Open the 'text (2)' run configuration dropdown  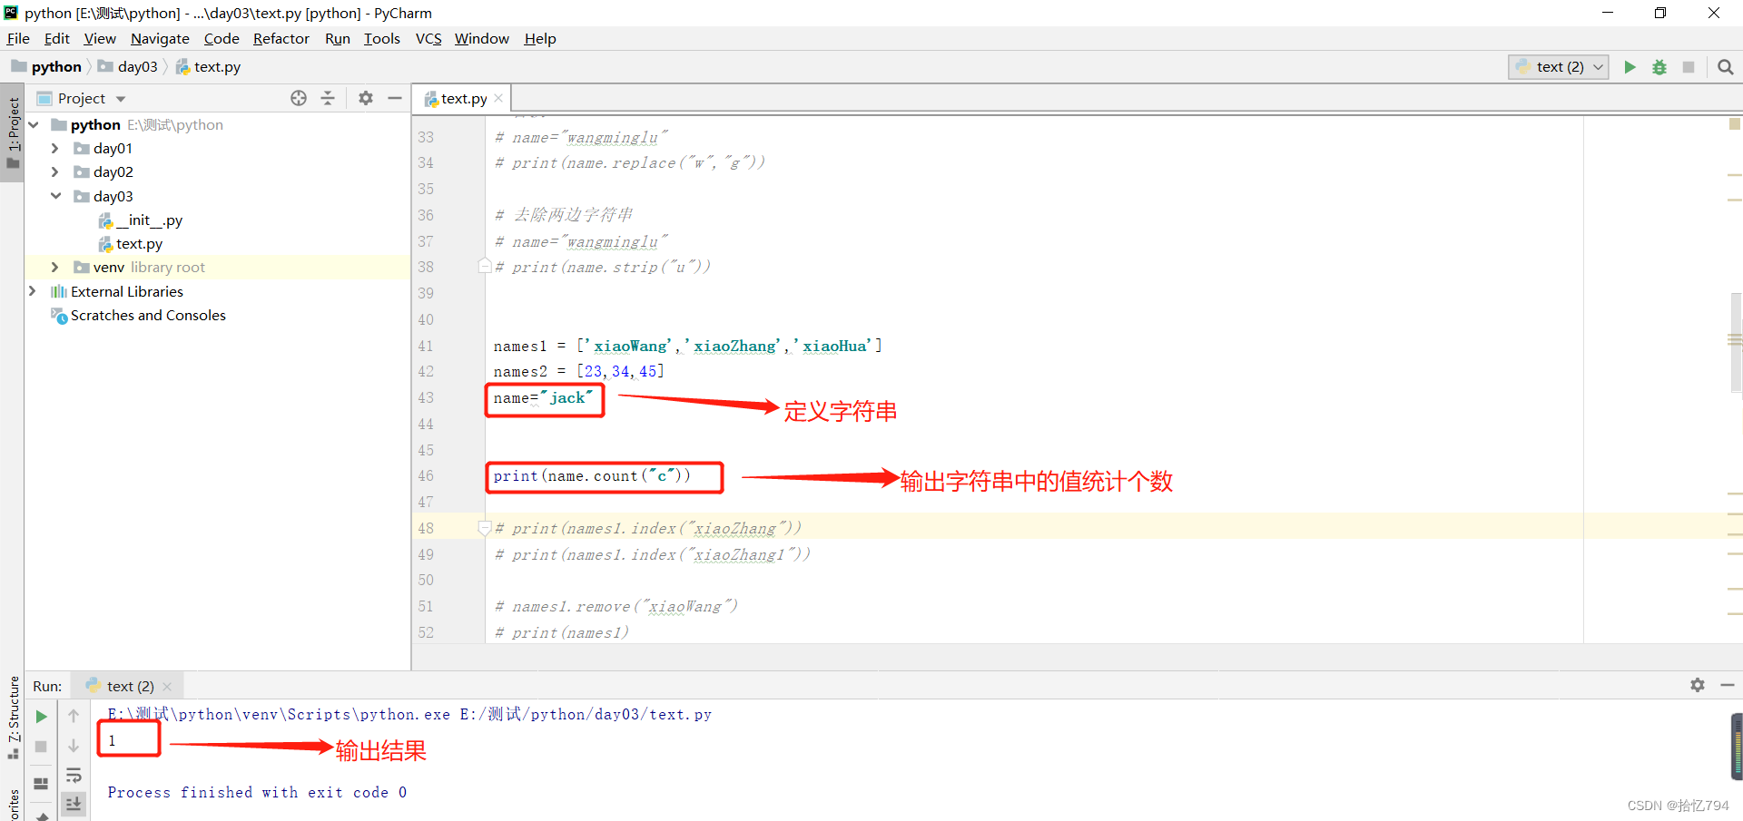click(x=1558, y=66)
